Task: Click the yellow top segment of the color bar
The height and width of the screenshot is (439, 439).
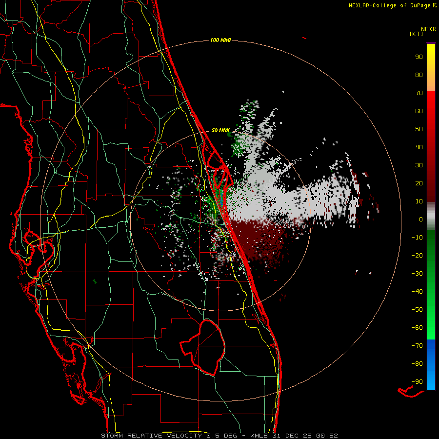Action: (x=431, y=67)
